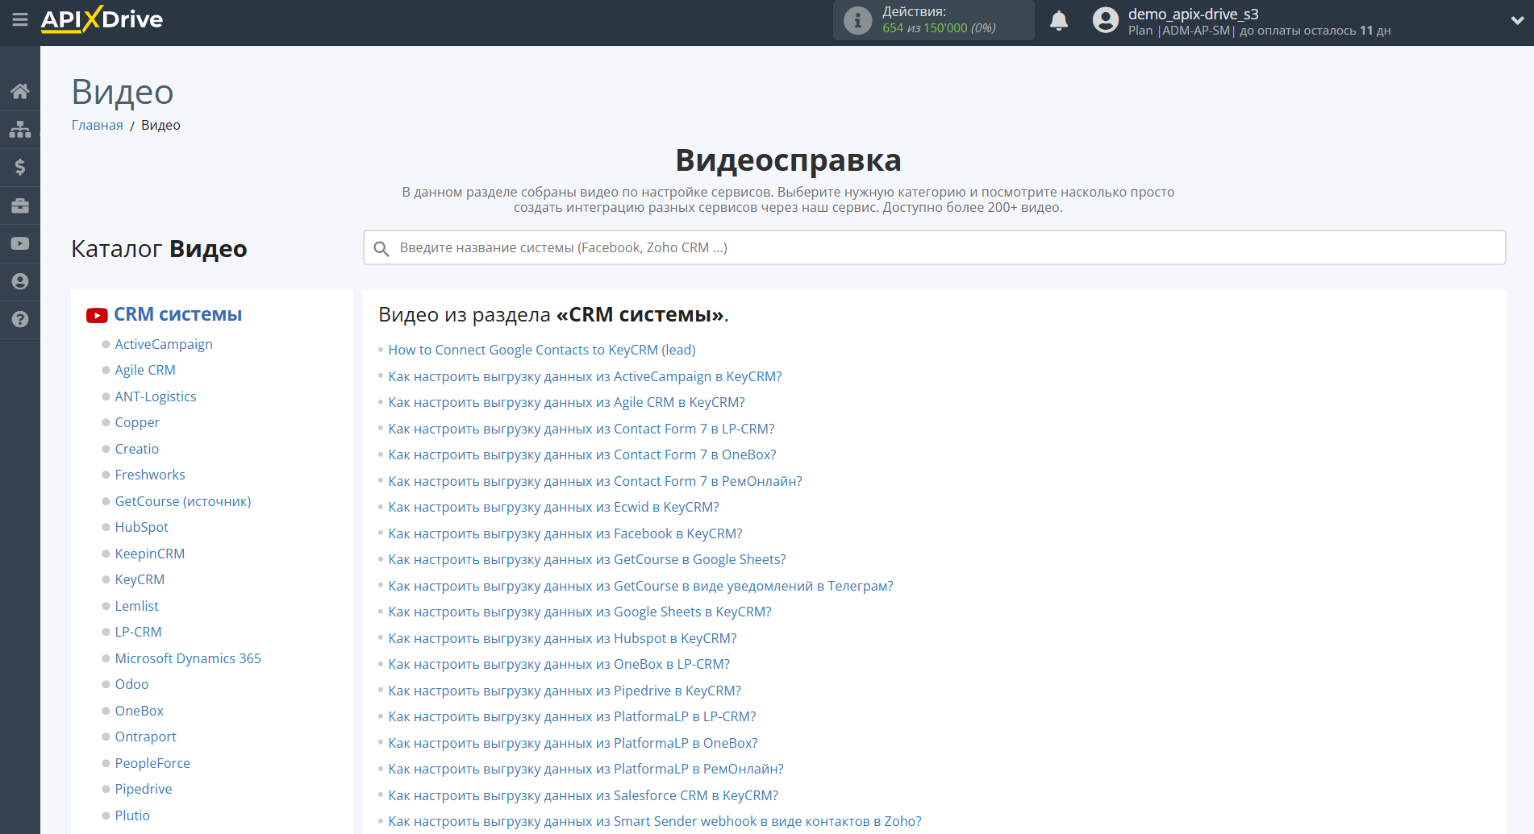The width and height of the screenshot is (1534, 834).
Task: Select KeepinCRM in the catalog
Action: point(150,554)
